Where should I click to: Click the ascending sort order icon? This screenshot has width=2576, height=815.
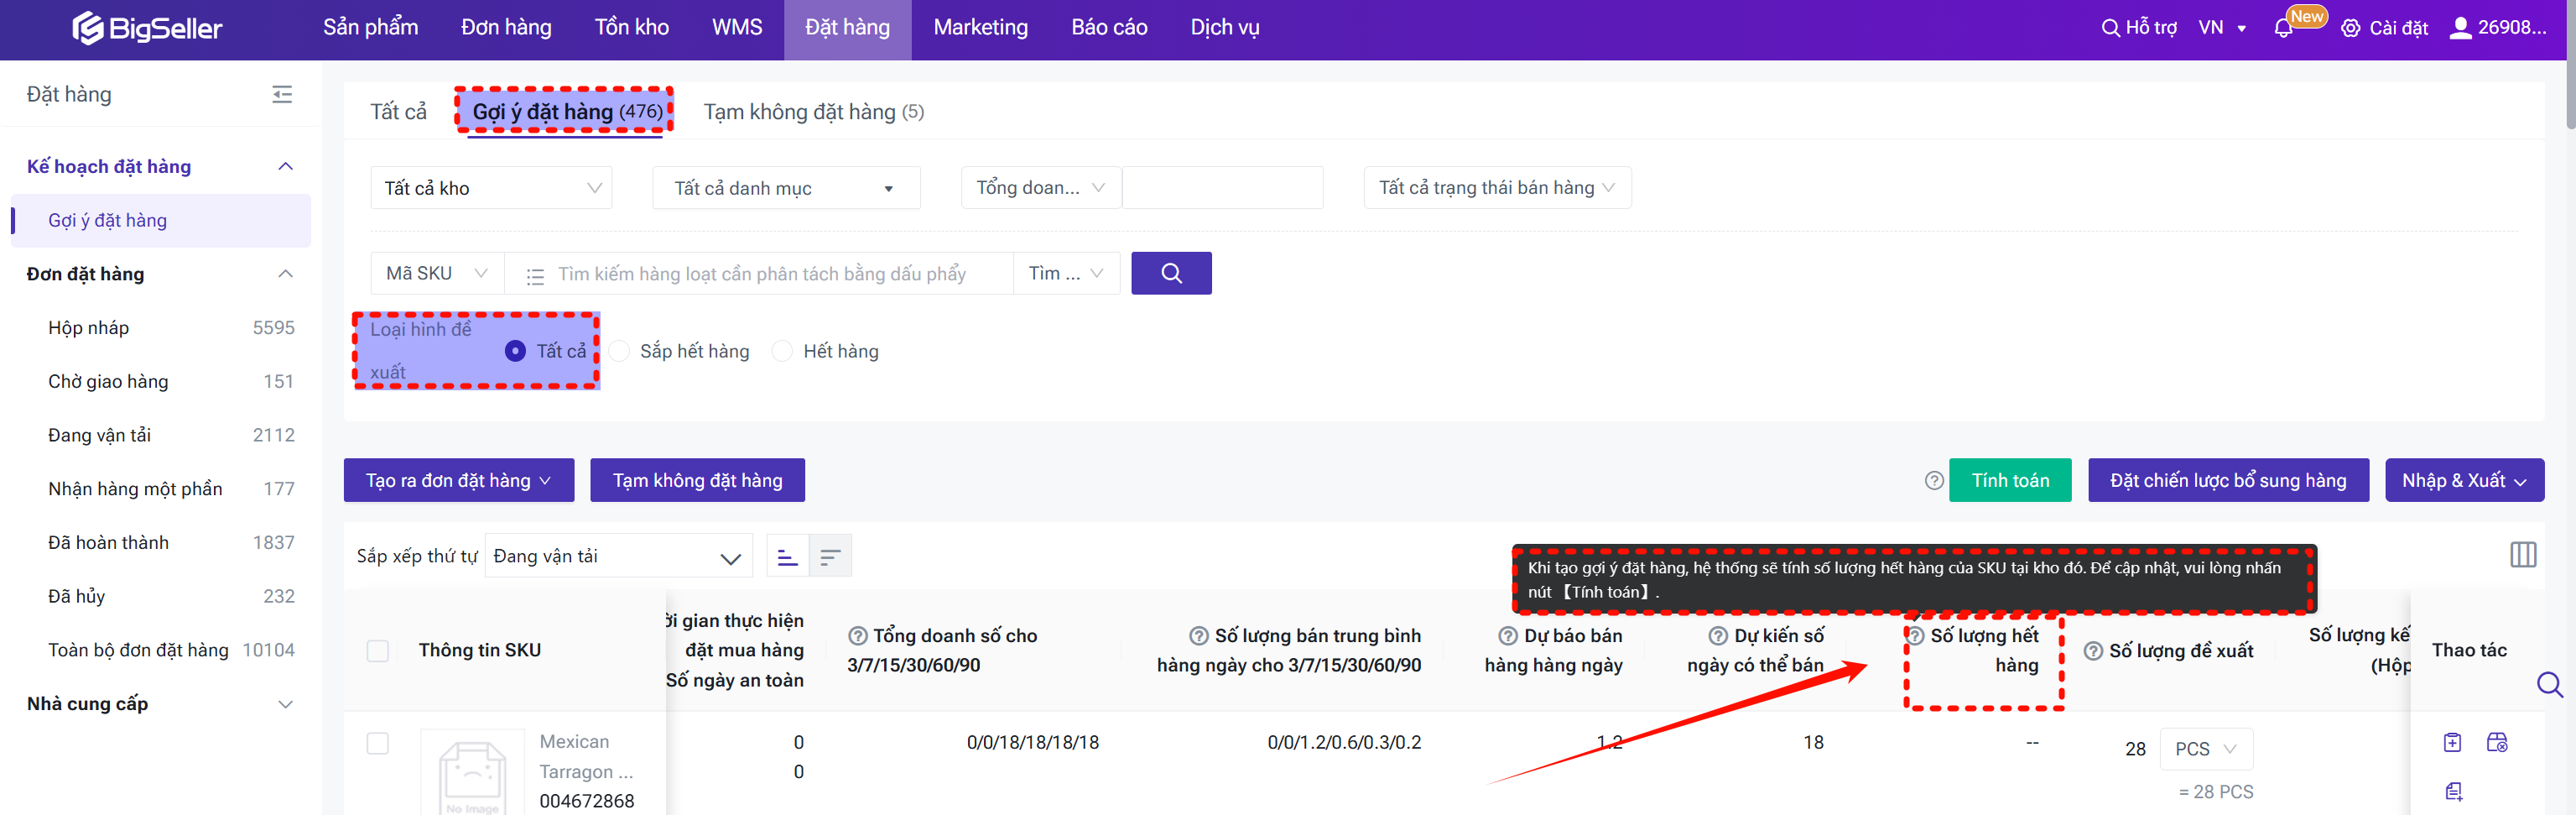[787, 556]
